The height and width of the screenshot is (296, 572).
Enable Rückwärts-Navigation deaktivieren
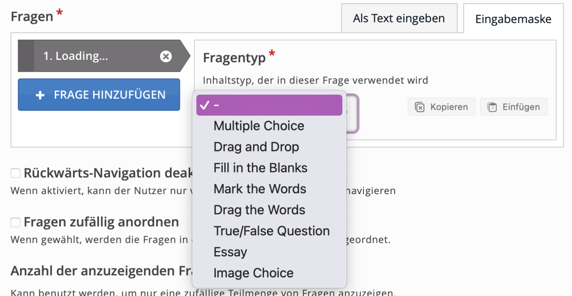coord(15,173)
